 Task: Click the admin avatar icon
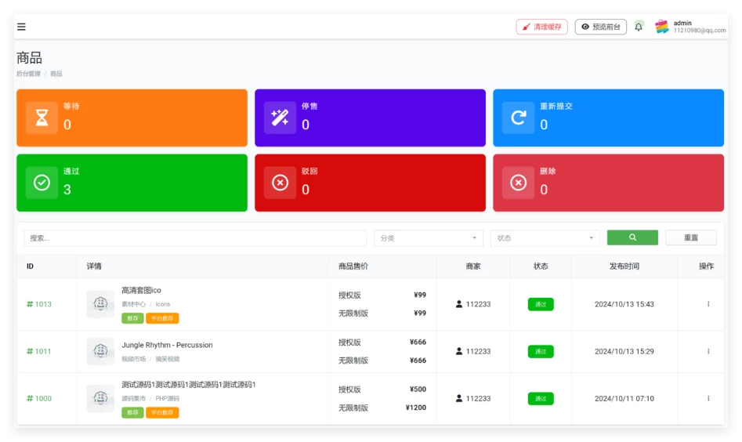coord(662,27)
